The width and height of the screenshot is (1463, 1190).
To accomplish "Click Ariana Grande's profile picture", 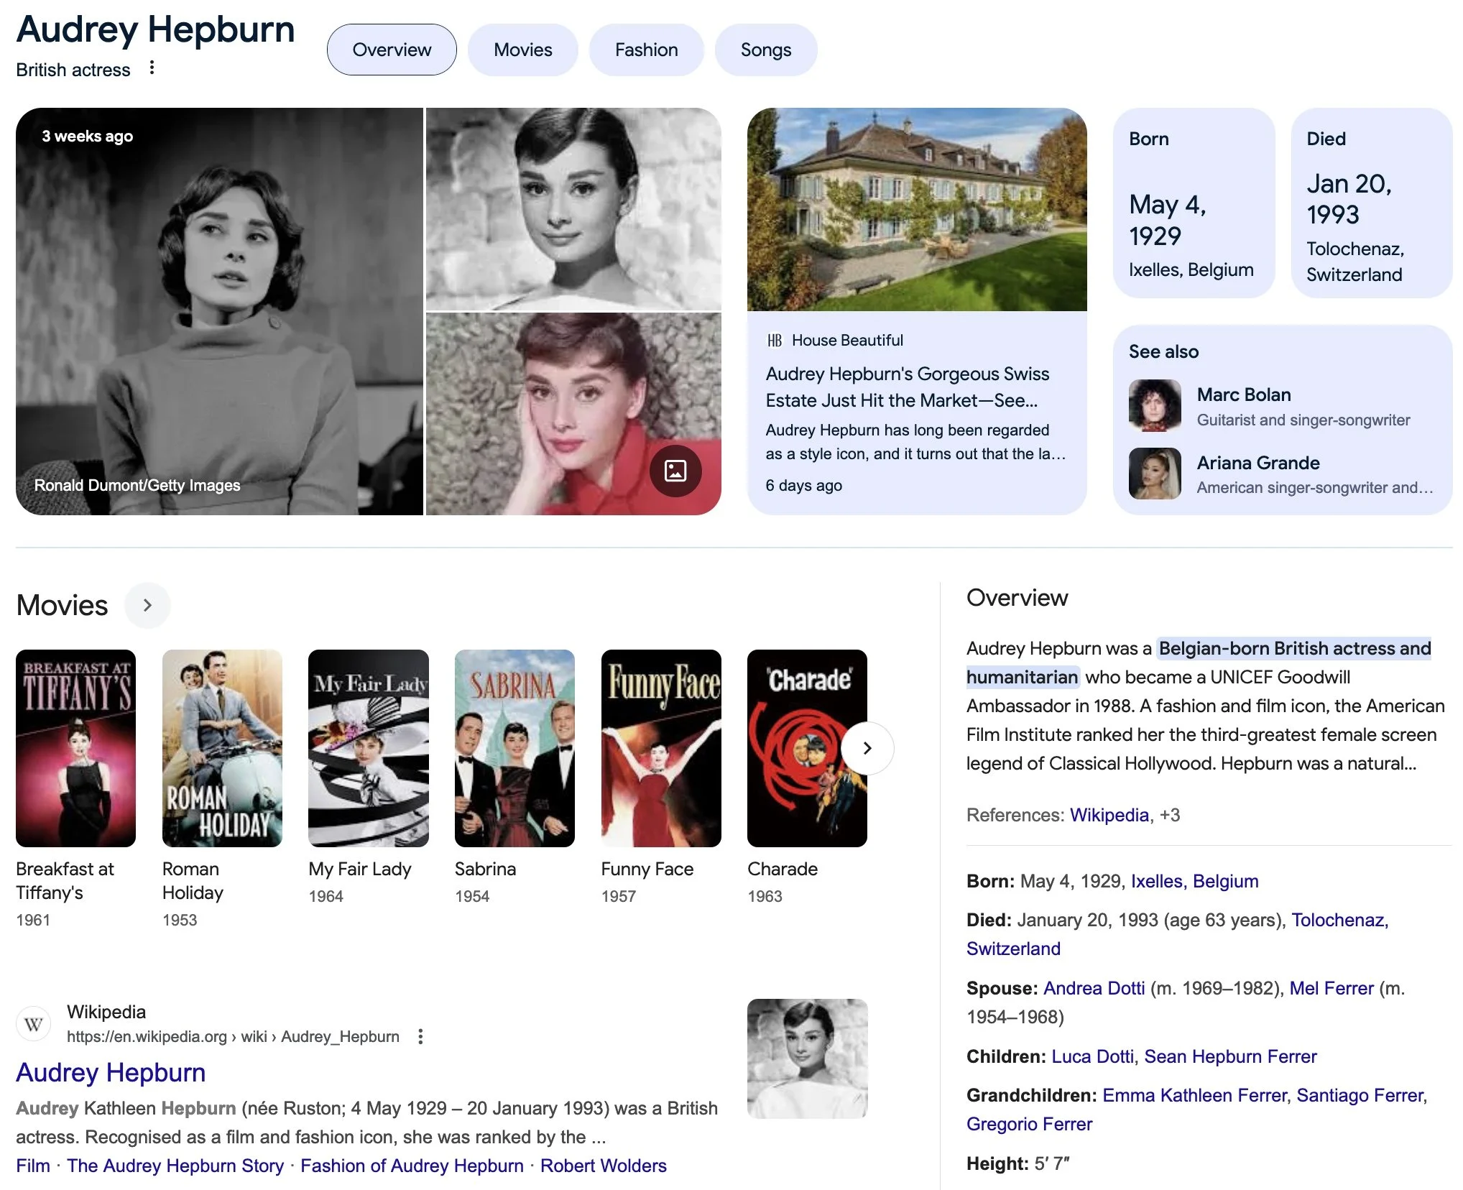I will coord(1154,474).
